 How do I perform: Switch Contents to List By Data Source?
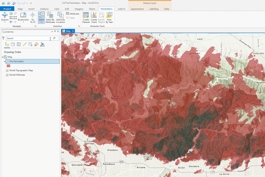click(x=13, y=44)
